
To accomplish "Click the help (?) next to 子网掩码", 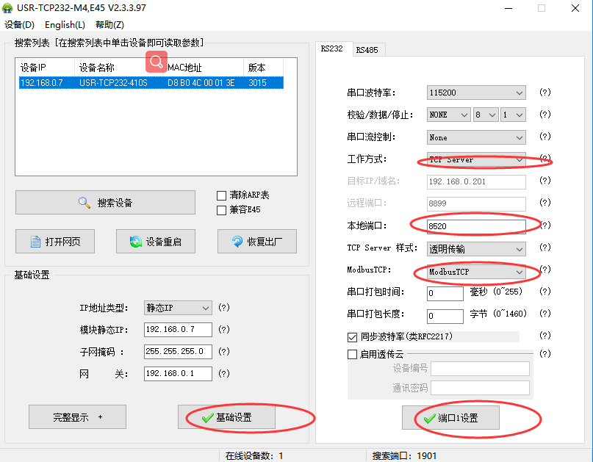I will tap(224, 351).
